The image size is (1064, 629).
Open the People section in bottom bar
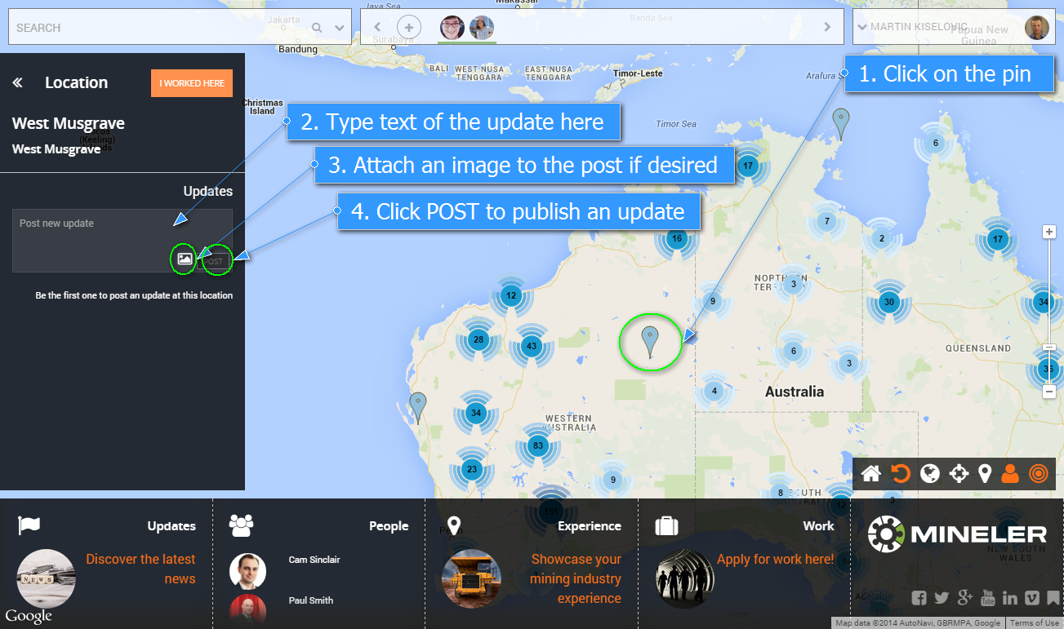pos(388,526)
